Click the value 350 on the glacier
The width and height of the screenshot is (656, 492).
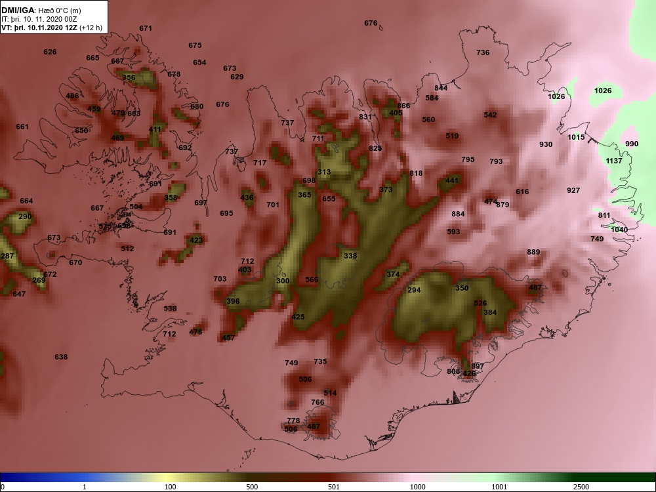point(462,288)
